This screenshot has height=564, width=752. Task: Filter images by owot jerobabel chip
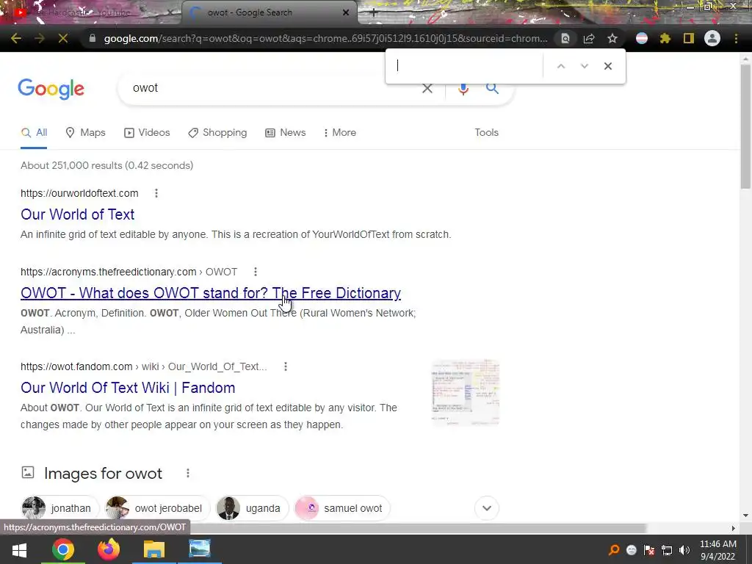(x=157, y=508)
